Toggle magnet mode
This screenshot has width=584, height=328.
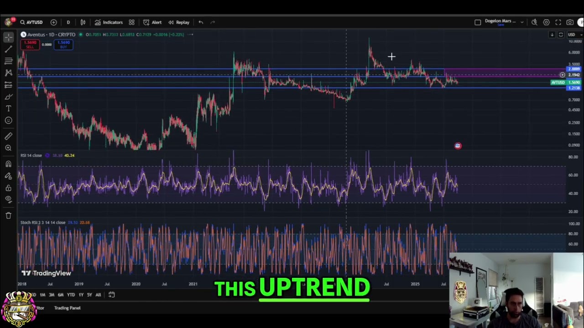point(8,164)
